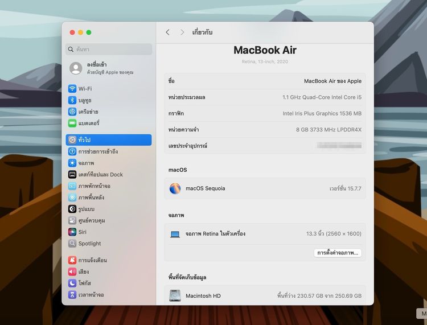Click the processor value 1.1 GHz Quad-Core Intel Core i5

point(322,97)
